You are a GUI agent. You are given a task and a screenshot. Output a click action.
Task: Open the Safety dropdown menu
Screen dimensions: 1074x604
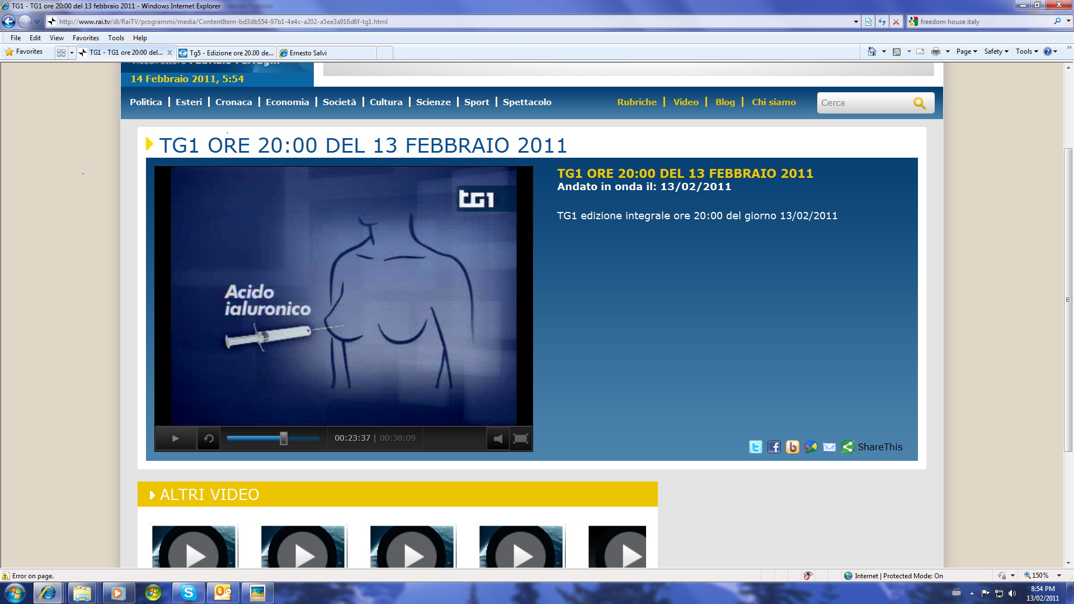pyautogui.click(x=996, y=51)
